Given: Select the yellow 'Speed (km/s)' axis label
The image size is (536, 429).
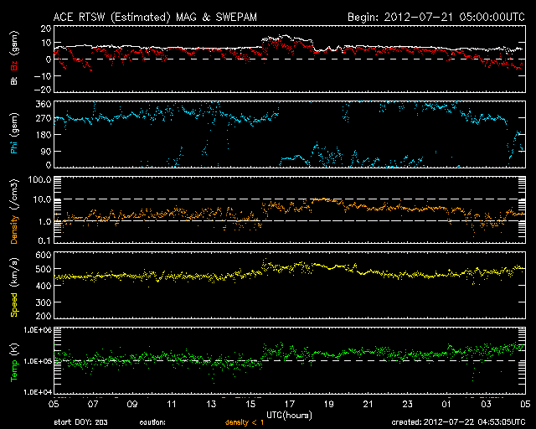Looking at the screenshot, I should 14,287.
